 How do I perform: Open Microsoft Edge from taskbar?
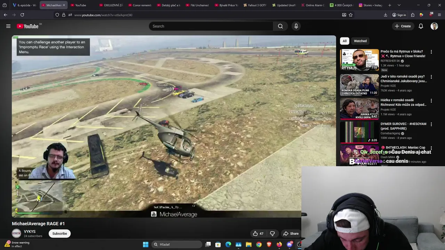pyautogui.click(x=228, y=244)
